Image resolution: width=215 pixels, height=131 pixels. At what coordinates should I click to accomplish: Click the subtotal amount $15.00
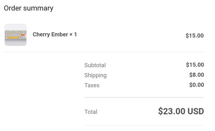(195, 65)
